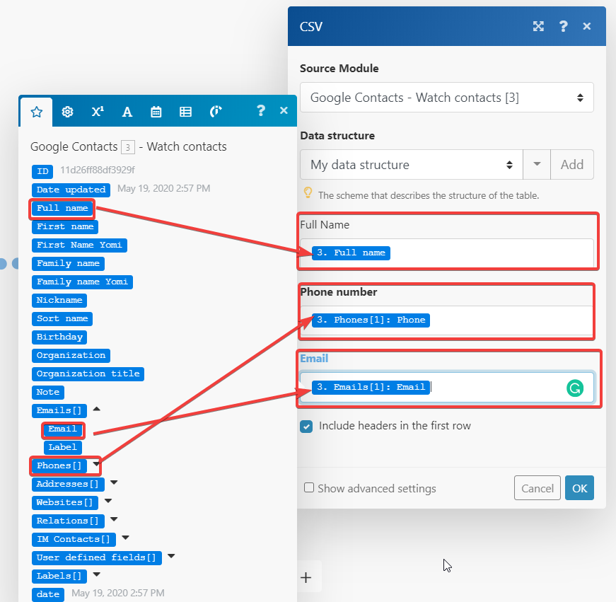
Task: Expand the Addresses[] array
Action: pyautogui.click(x=114, y=482)
